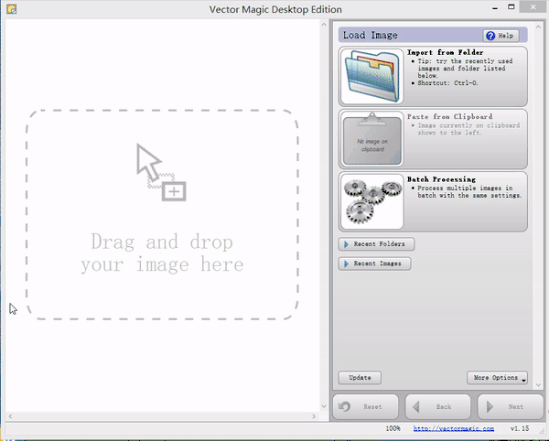
Task: Click the 100% zoom indicator
Action: 393,429
